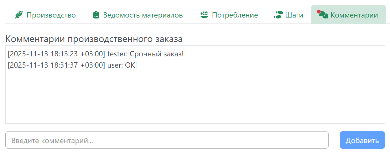Focus the Введите комментарий input field
The image size is (390, 155).
(167, 140)
